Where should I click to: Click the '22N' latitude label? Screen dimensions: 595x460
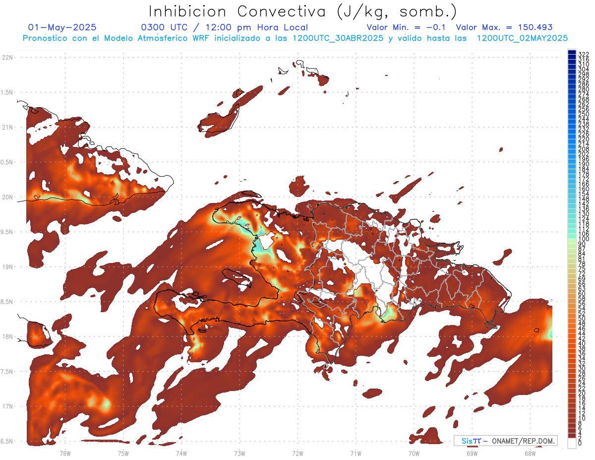click(x=8, y=58)
